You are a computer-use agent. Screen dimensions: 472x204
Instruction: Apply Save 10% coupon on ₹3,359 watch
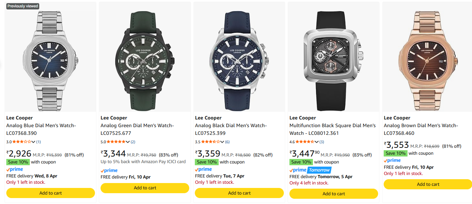tap(206, 162)
